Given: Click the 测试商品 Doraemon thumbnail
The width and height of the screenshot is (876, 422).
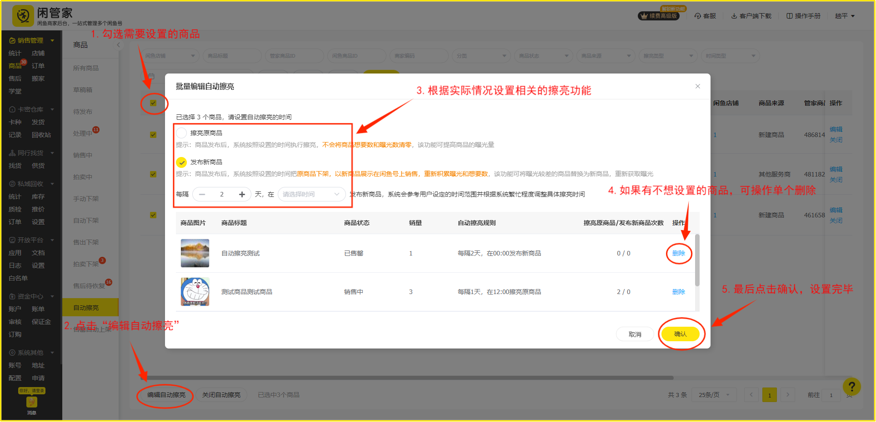Looking at the screenshot, I should (x=195, y=292).
